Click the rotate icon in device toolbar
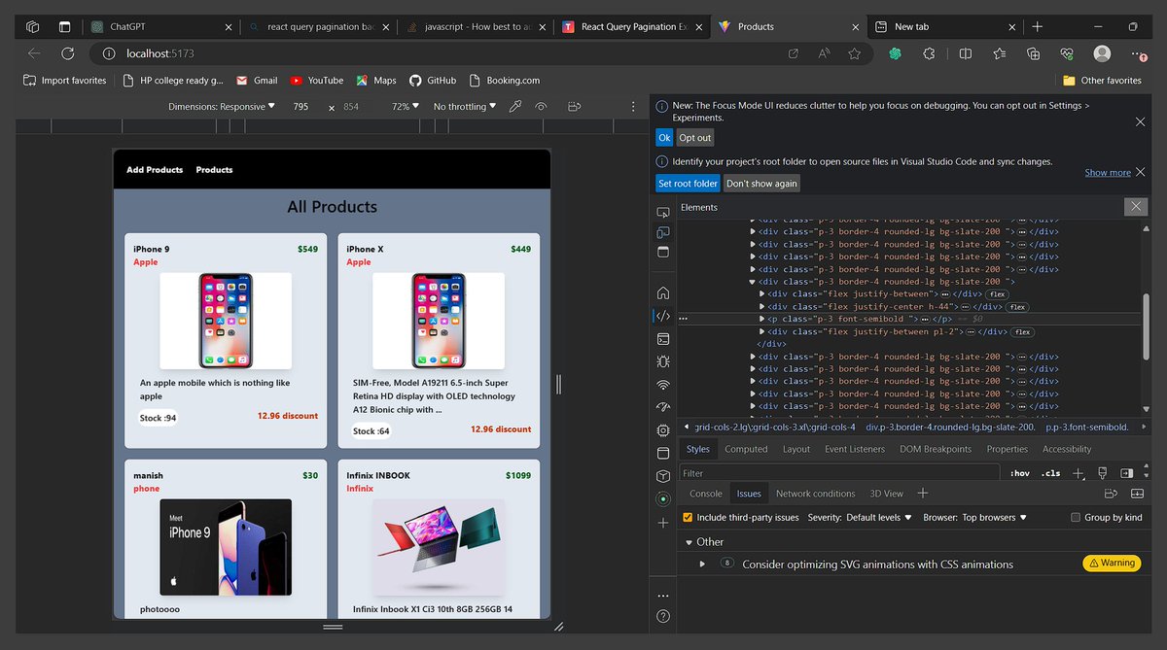Viewport: 1167px width, 650px height. pos(574,106)
